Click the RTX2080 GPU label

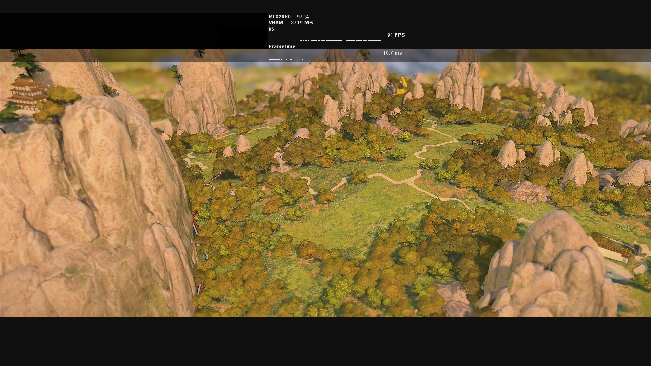(279, 17)
